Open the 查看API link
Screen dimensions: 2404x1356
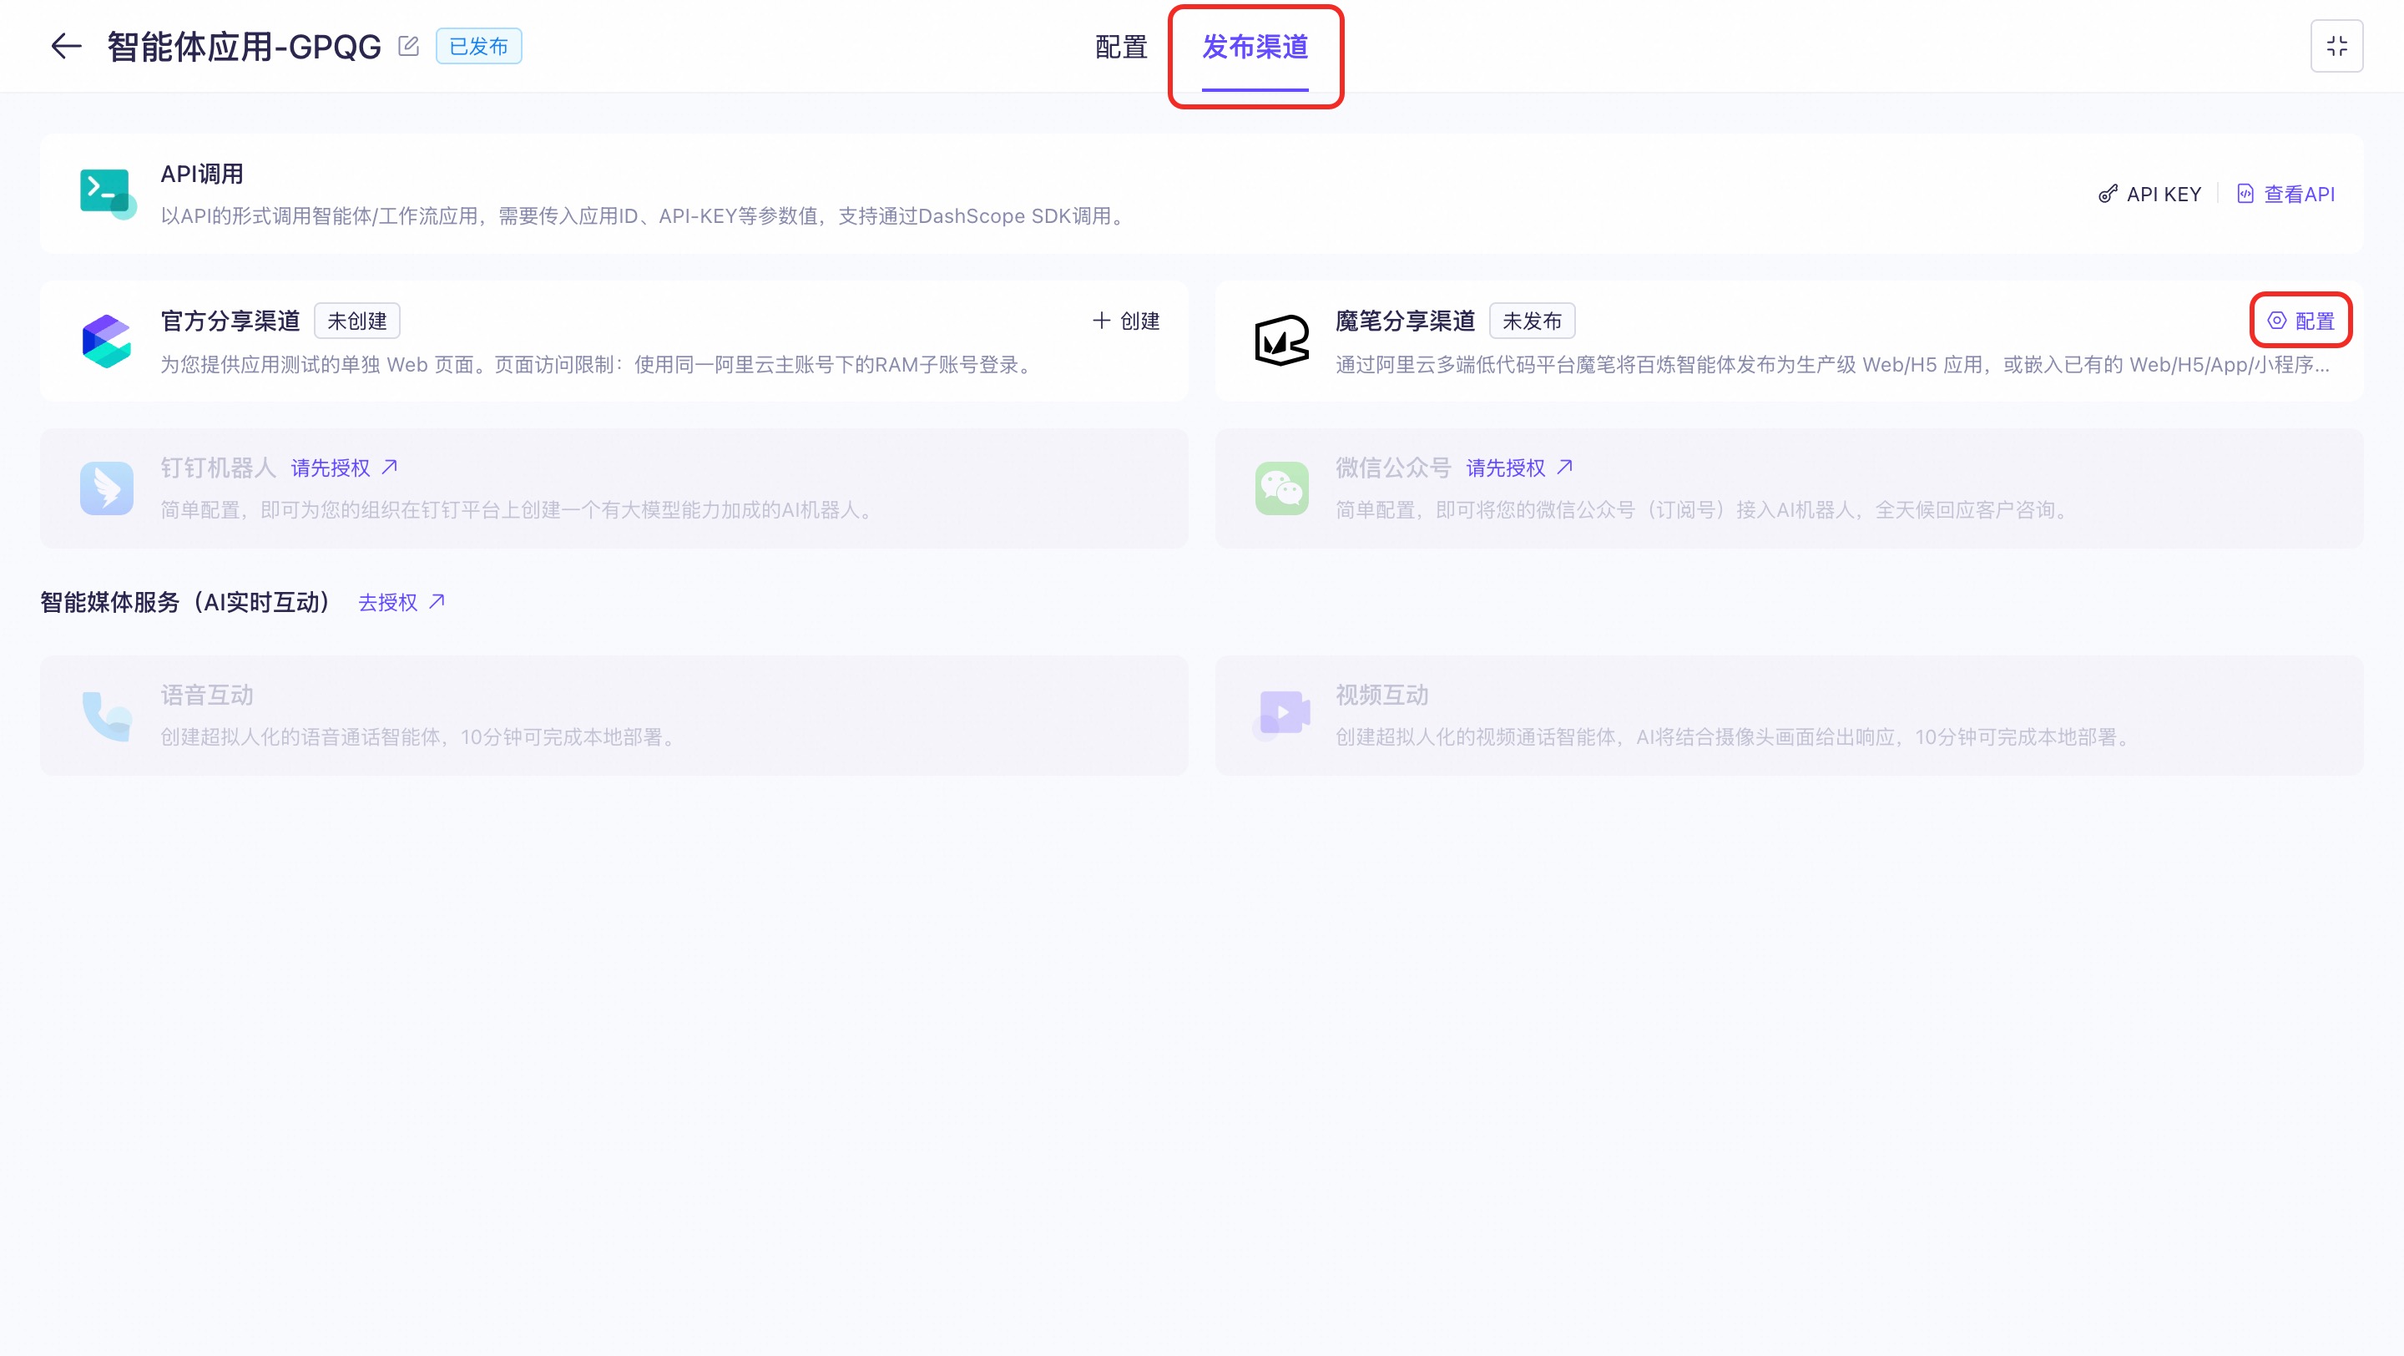pos(2286,194)
